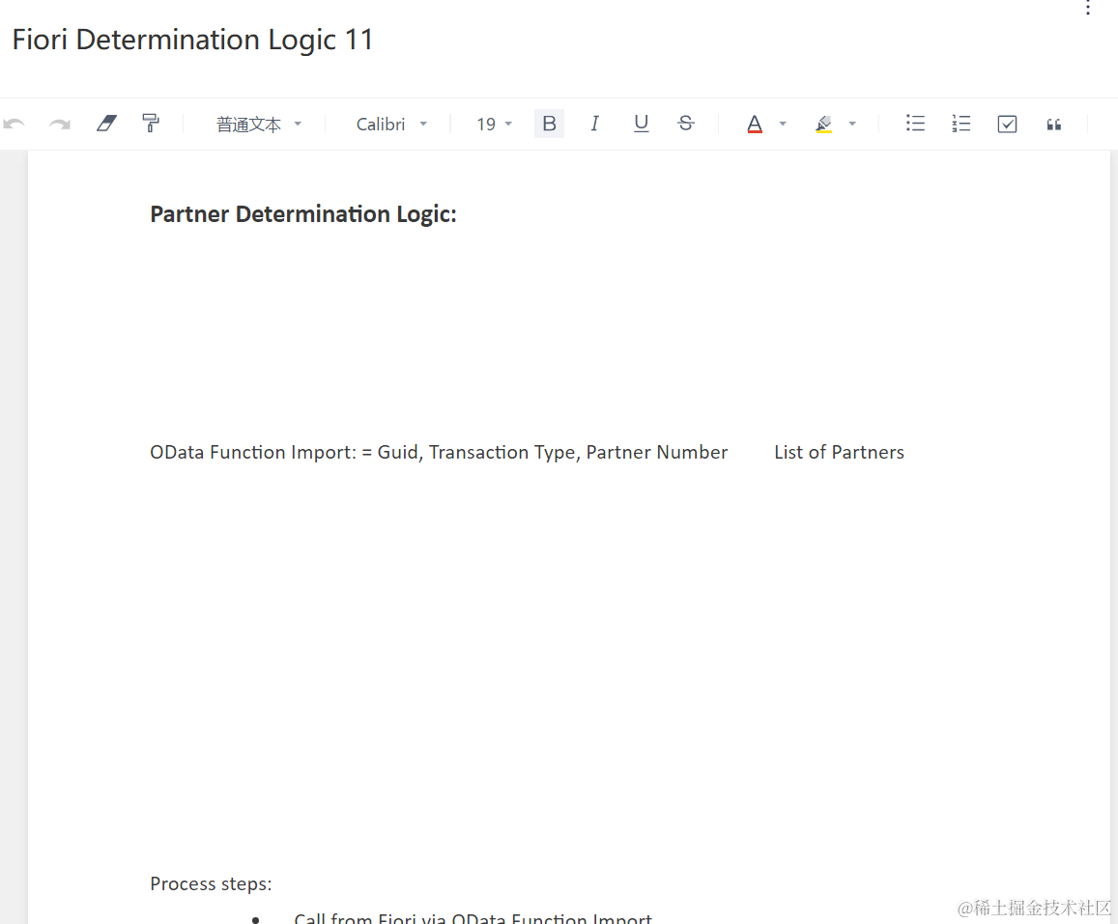The width and height of the screenshot is (1118, 924).
Task: Click the bullet Call from Fiori via OData
Action: point(473,917)
